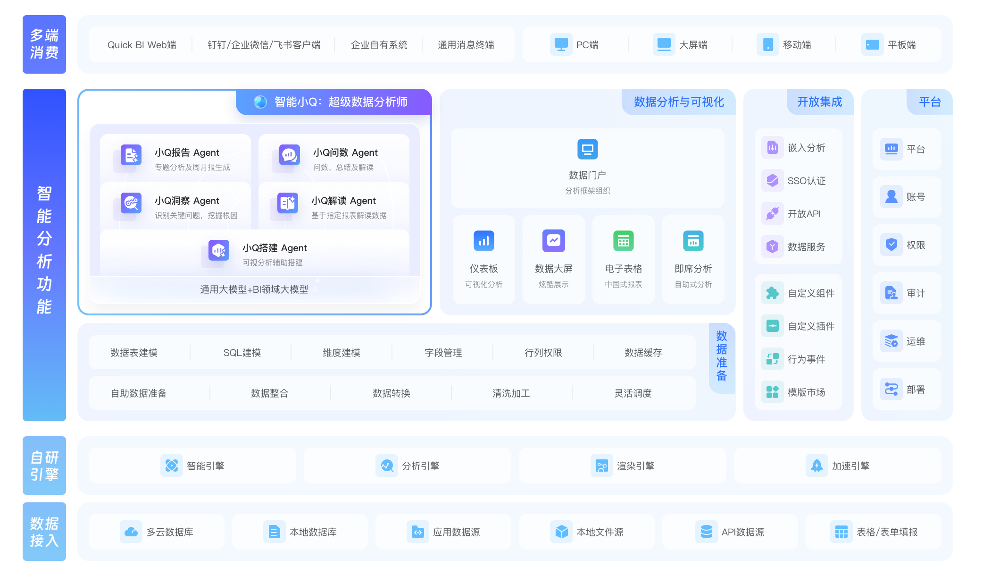The image size is (983, 576).
Task: Click the 账号 user icon
Action: (x=891, y=196)
